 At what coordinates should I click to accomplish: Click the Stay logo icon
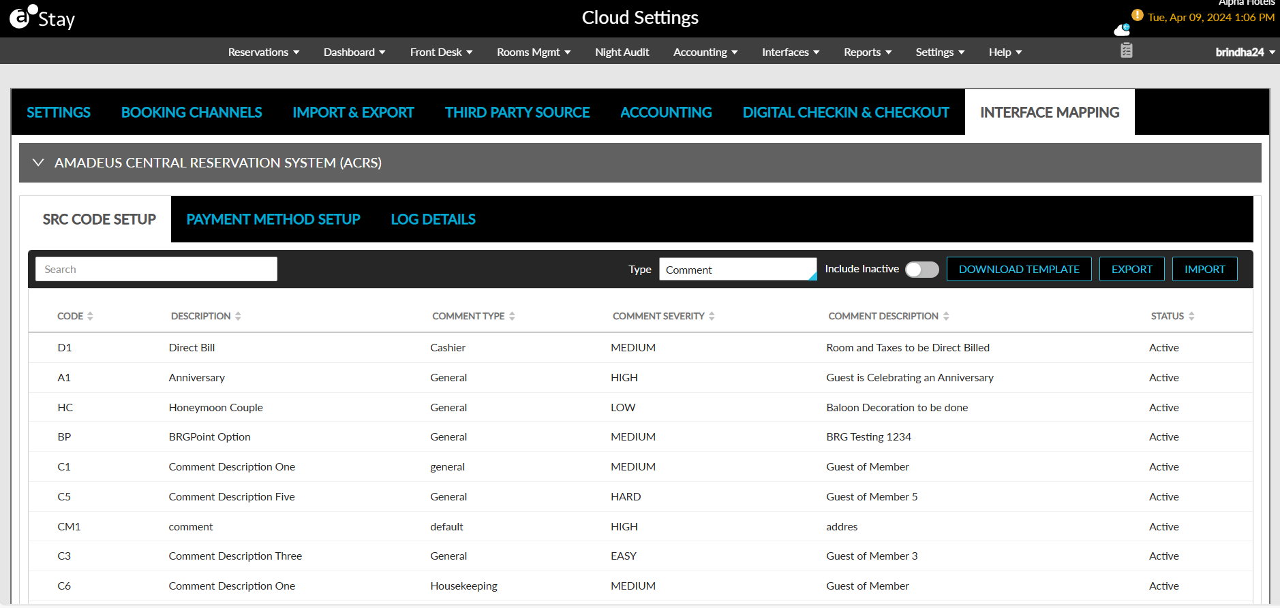(42, 18)
